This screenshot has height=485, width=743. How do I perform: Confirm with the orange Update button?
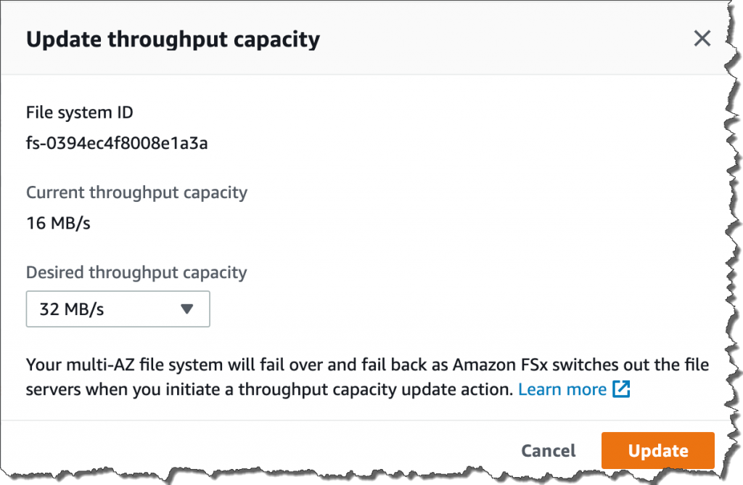pyautogui.click(x=657, y=450)
